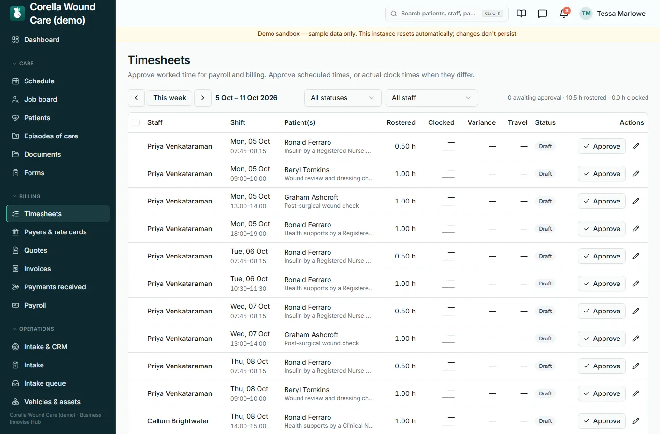Open Payers & rate cards
The height and width of the screenshot is (434, 660).
[58, 232]
